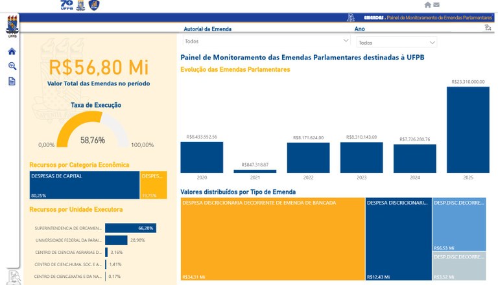Click the light blue R$6,53 Mi treemap tile

[x=458, y=225]
